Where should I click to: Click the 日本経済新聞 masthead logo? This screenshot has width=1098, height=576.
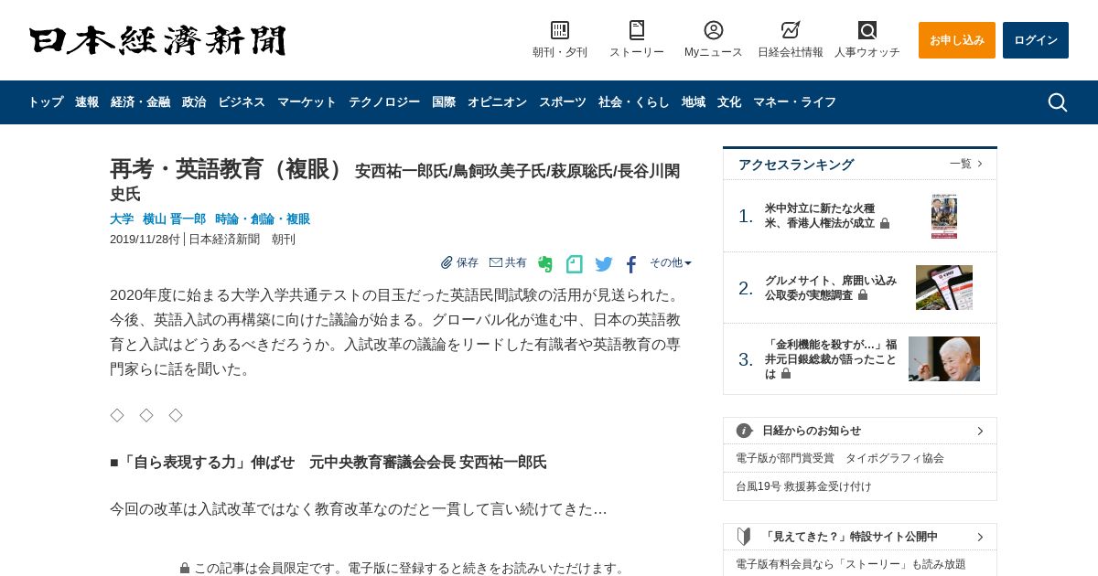pyautogui.click(x=157, y=40)
